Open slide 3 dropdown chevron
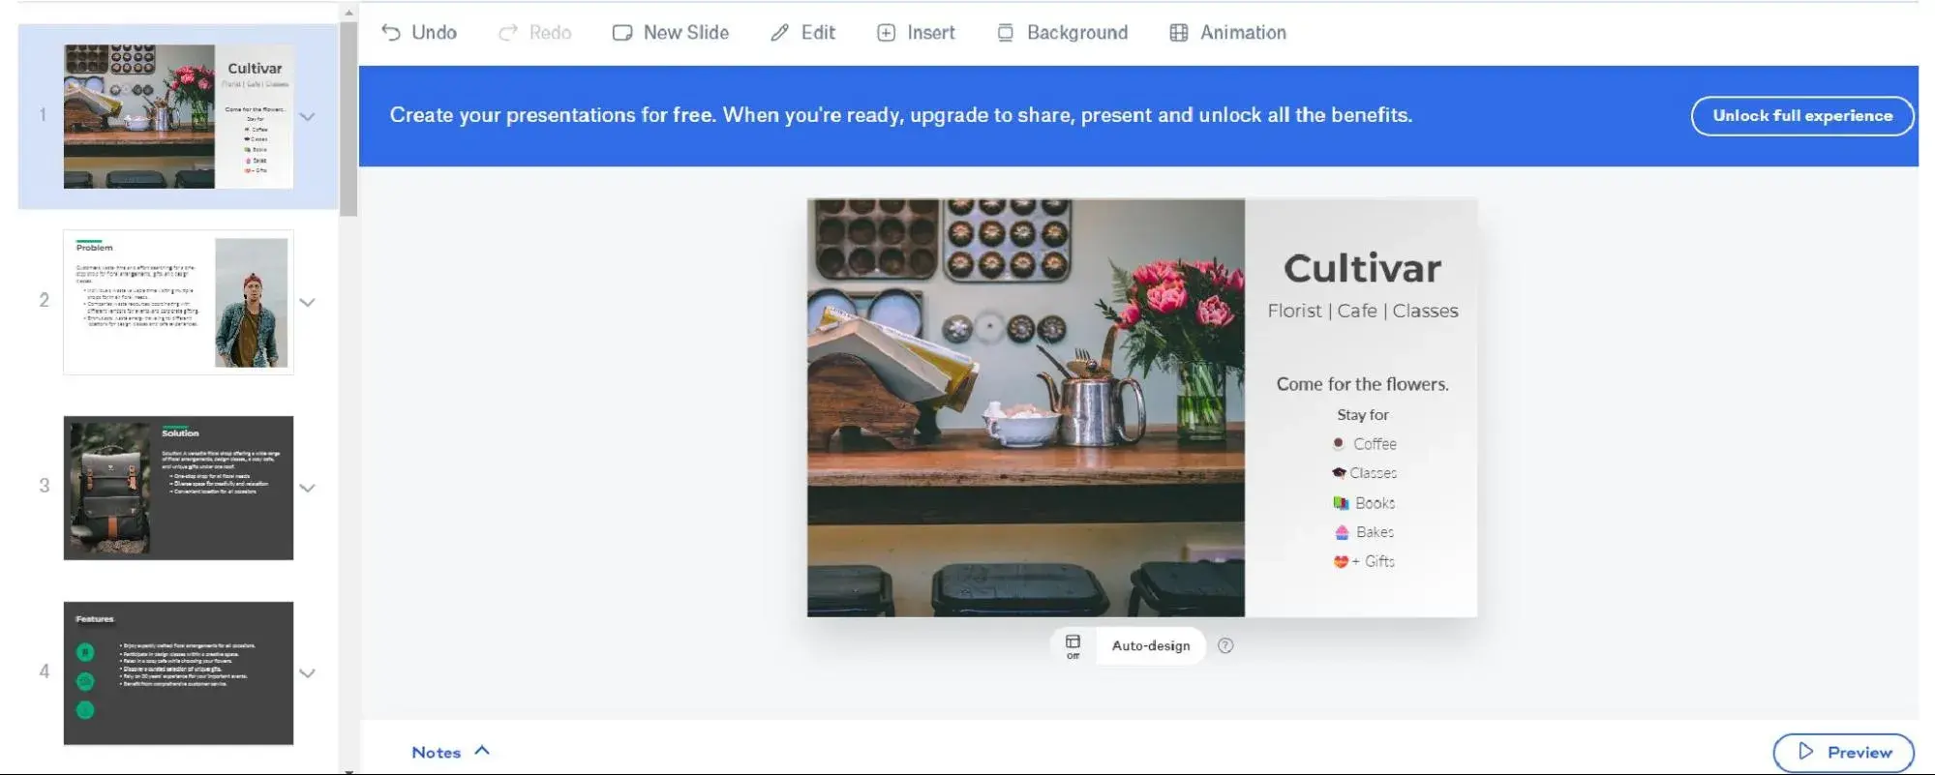The width and height of the screenshot is (1935, 775). point(307,488)
